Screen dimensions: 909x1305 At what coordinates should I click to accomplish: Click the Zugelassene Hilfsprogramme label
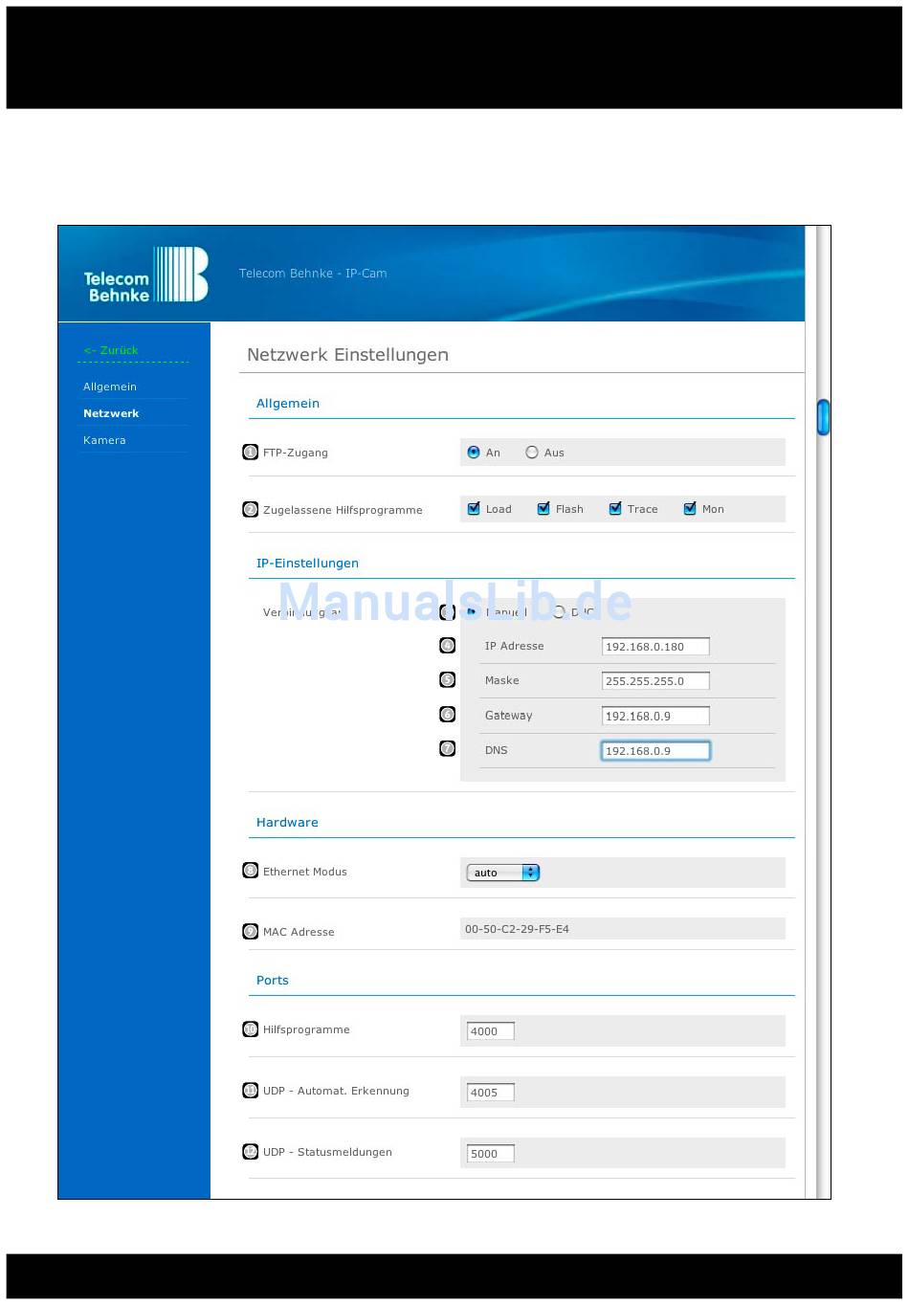(x=343, y=510)
